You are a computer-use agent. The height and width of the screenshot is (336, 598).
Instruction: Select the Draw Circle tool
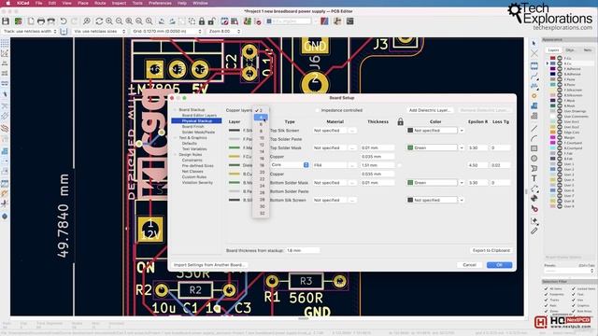click(x=534, y=158)
